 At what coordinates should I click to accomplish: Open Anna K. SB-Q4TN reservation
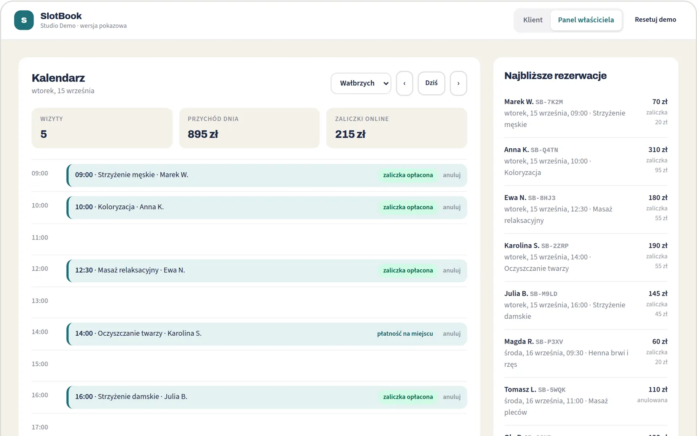585,161
